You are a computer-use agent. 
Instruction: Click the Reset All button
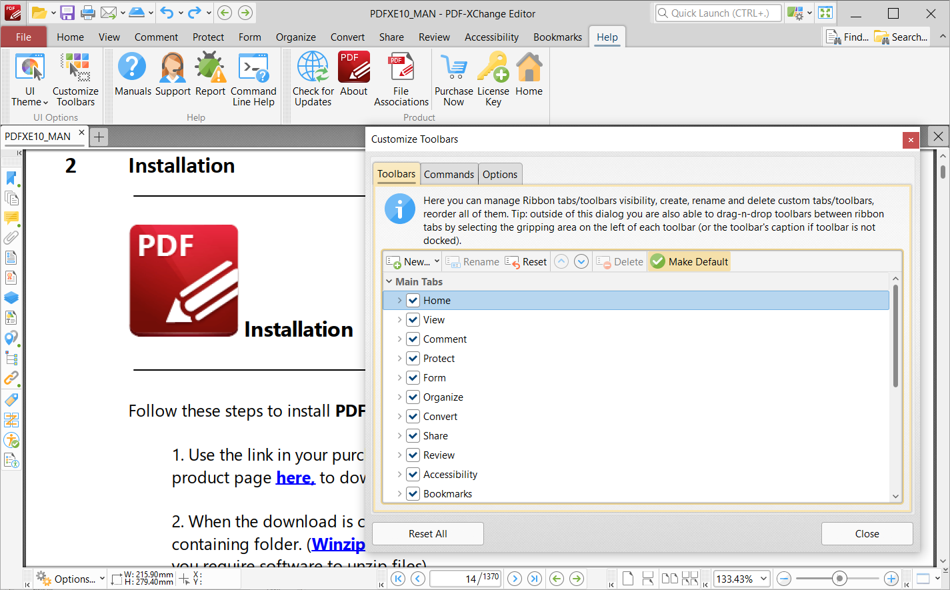pyautogui.click(x=427, y=534)
